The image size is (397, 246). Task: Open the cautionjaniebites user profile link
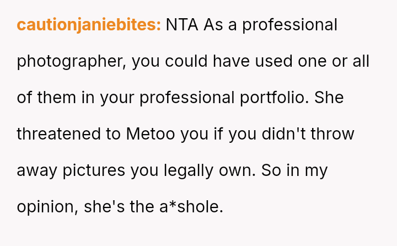[x=89, y=25]
